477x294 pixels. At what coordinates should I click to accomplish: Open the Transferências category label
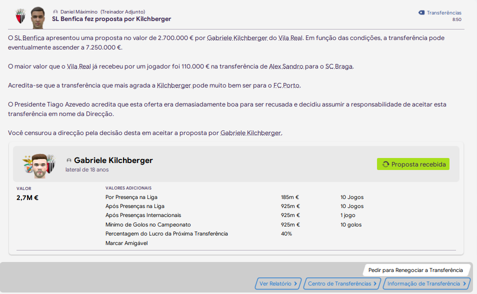point(444,13)
